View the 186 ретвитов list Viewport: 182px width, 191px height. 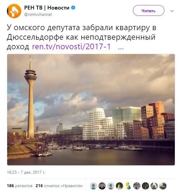point(20,186)
